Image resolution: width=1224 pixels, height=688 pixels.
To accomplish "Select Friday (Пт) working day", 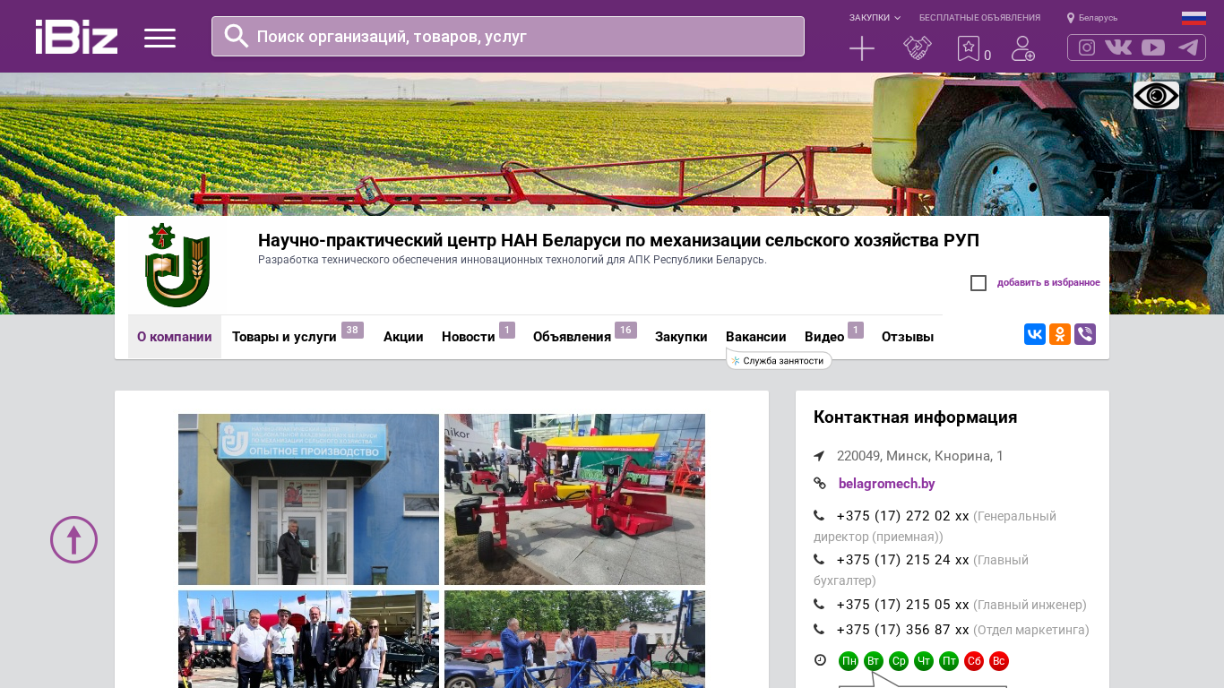I will 949,661.
